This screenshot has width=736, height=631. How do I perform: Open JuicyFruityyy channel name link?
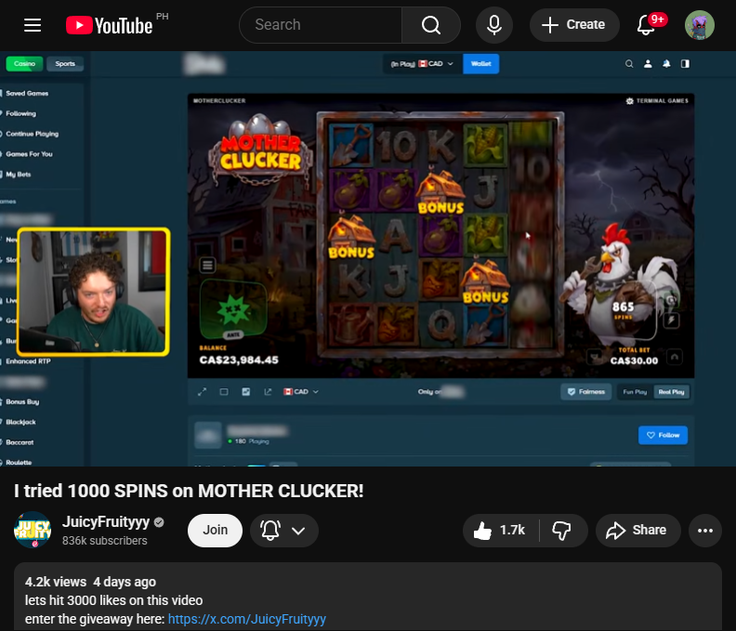coord(106,521)
